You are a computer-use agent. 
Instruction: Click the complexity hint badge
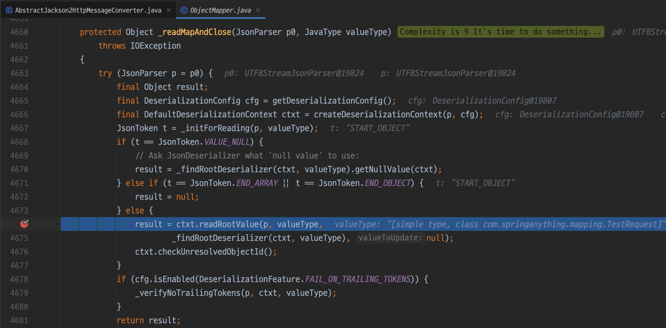[500, 32]
